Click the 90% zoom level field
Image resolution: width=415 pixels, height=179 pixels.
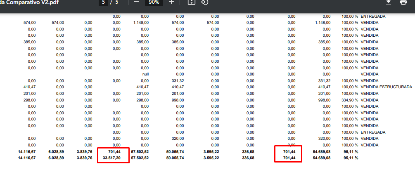tap(154, 2)
